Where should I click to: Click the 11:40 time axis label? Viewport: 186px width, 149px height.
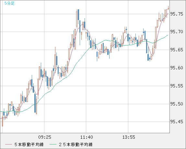[87, 137]
